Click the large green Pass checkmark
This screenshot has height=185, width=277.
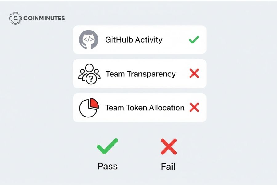click(107, 146)
